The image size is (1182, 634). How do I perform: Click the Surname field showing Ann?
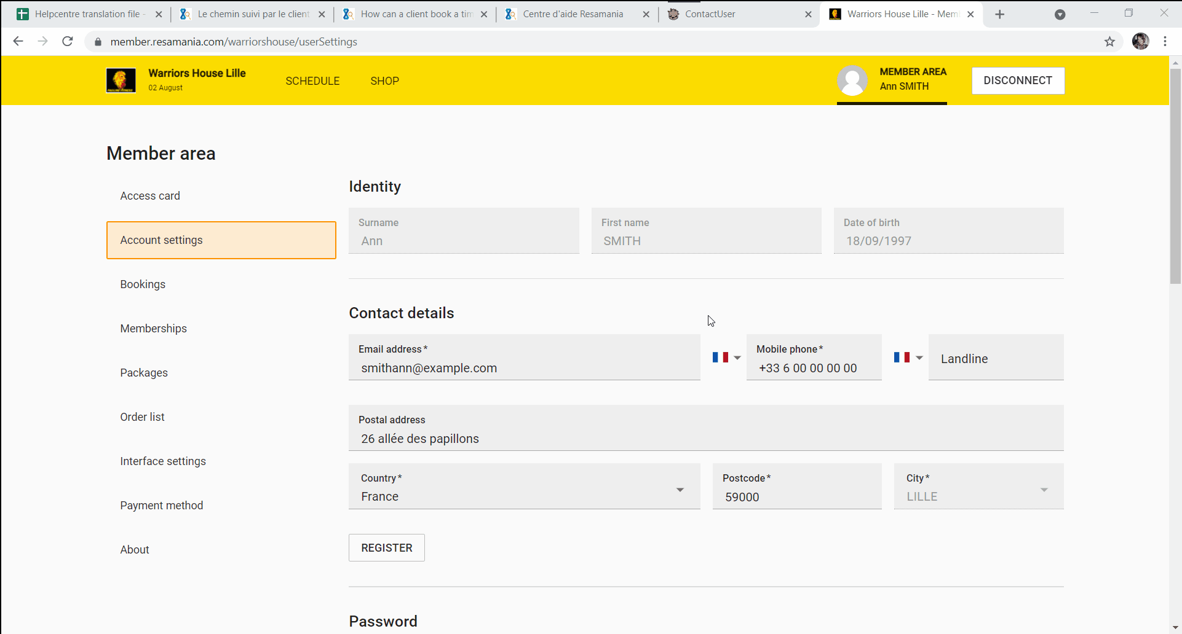click(x=464, y=230)
